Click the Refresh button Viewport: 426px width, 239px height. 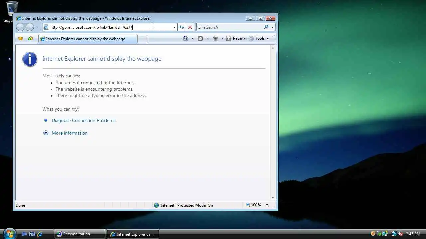(182, 27)
